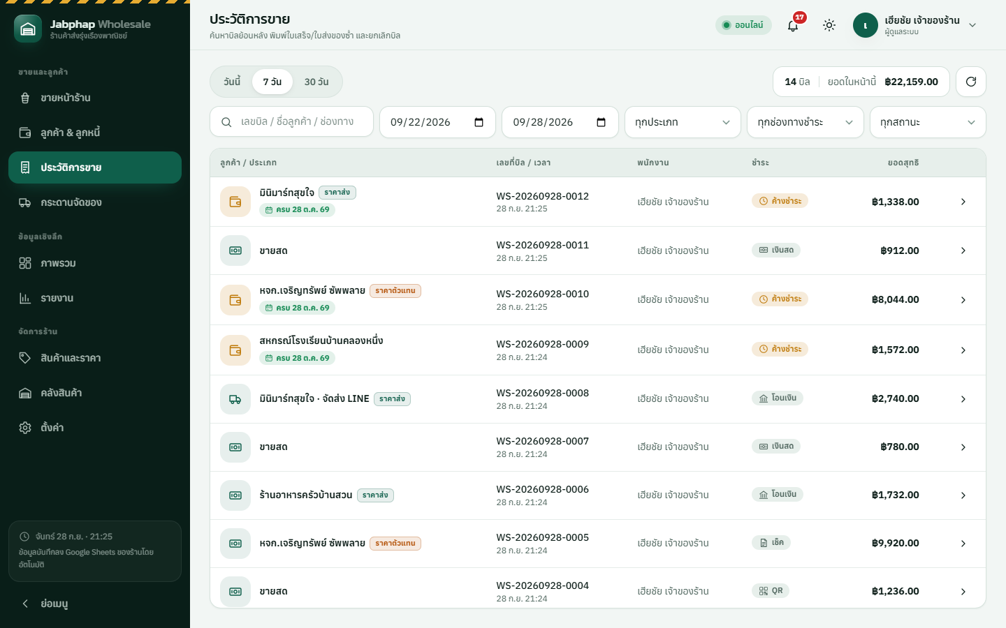
Task: Click the amount ฿9,920.00
Action: (x=896, y=544)
